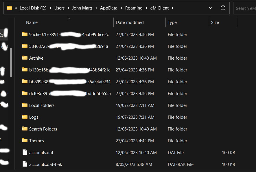Click accounts.dat-bak file name

(45, 165)
